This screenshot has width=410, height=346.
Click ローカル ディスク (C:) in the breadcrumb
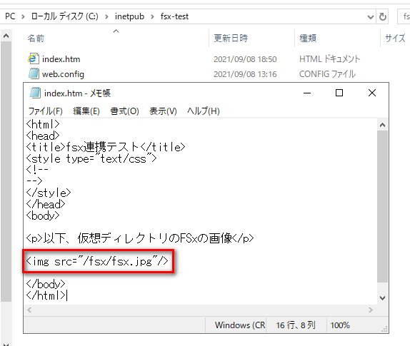[x=64, y=16]
